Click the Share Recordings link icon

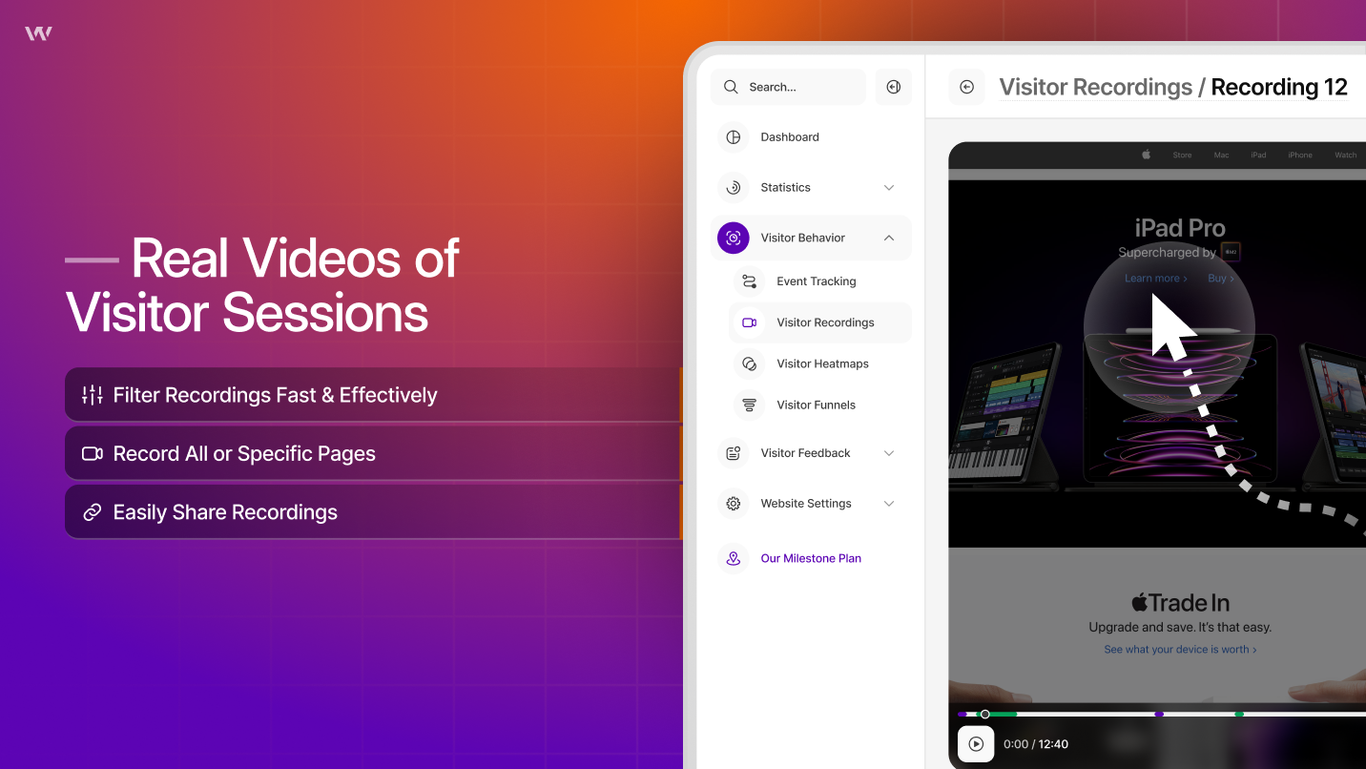(93, 512)
